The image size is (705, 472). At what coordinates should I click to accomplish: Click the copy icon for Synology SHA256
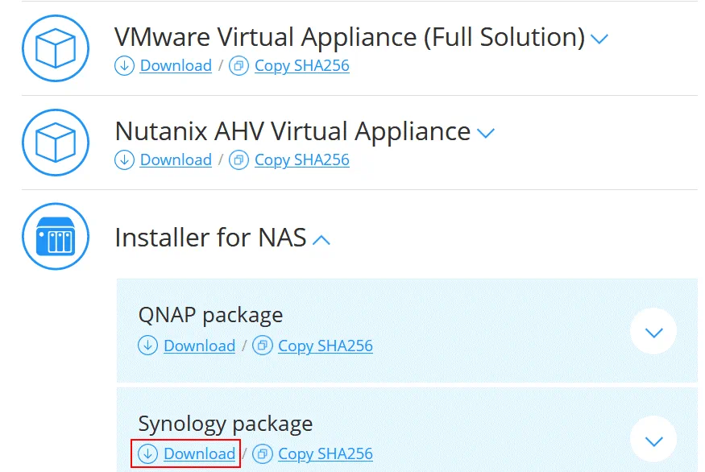tap(262, 454)
